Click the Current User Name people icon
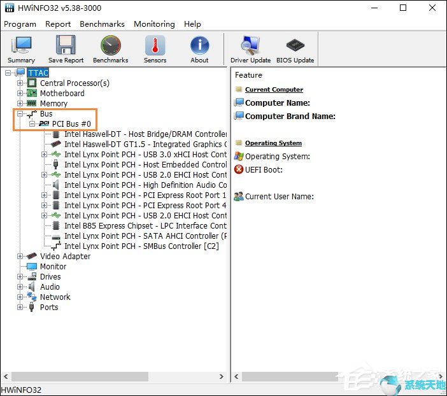The height and width of the screenshot is (396, 447). coord(239,196)
